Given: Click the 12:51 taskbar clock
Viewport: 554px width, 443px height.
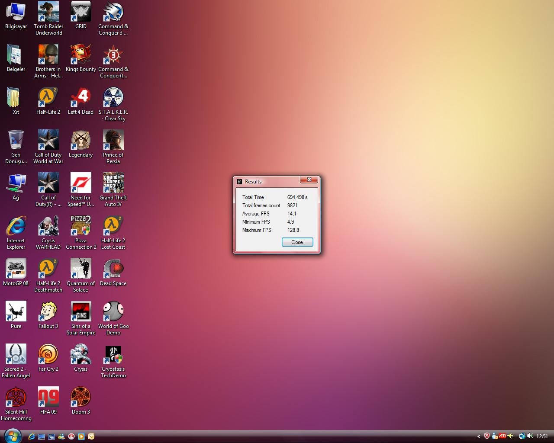Looking at the screenshot, I should (542, 437).
